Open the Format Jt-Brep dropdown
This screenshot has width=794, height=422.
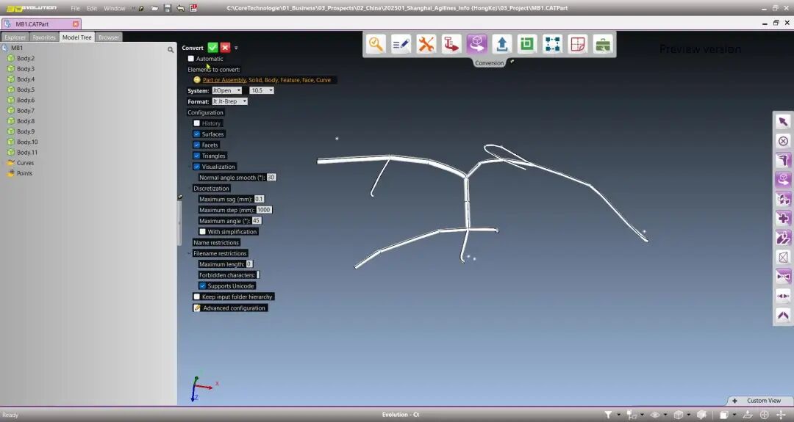(229, 101)
